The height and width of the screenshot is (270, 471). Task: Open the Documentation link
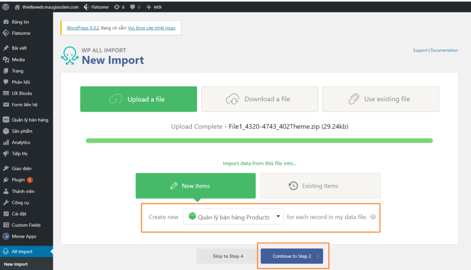pos(444,50)
